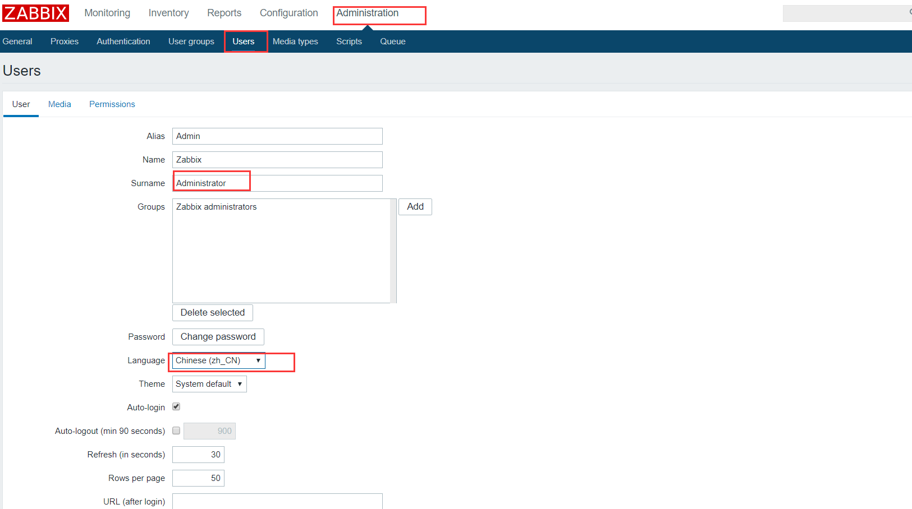
Task: Click the Add group button
Action: (415, 207)
